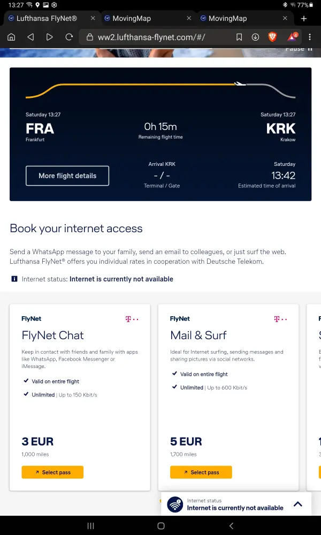Viewport: 321px width, 535px height.
Task: Tap the browser home icon
Action: (11, 37)
